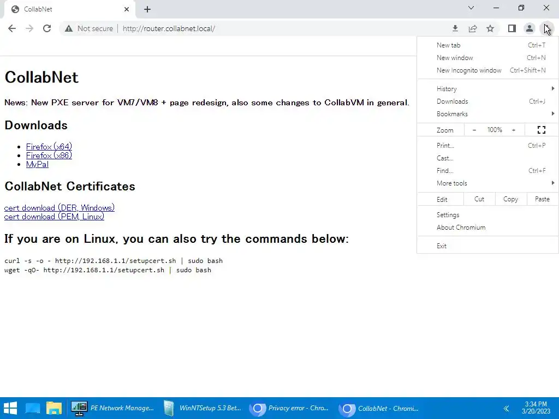Expand the History submenu
This screenshot has height=419, width=559.
pos(487,89)
